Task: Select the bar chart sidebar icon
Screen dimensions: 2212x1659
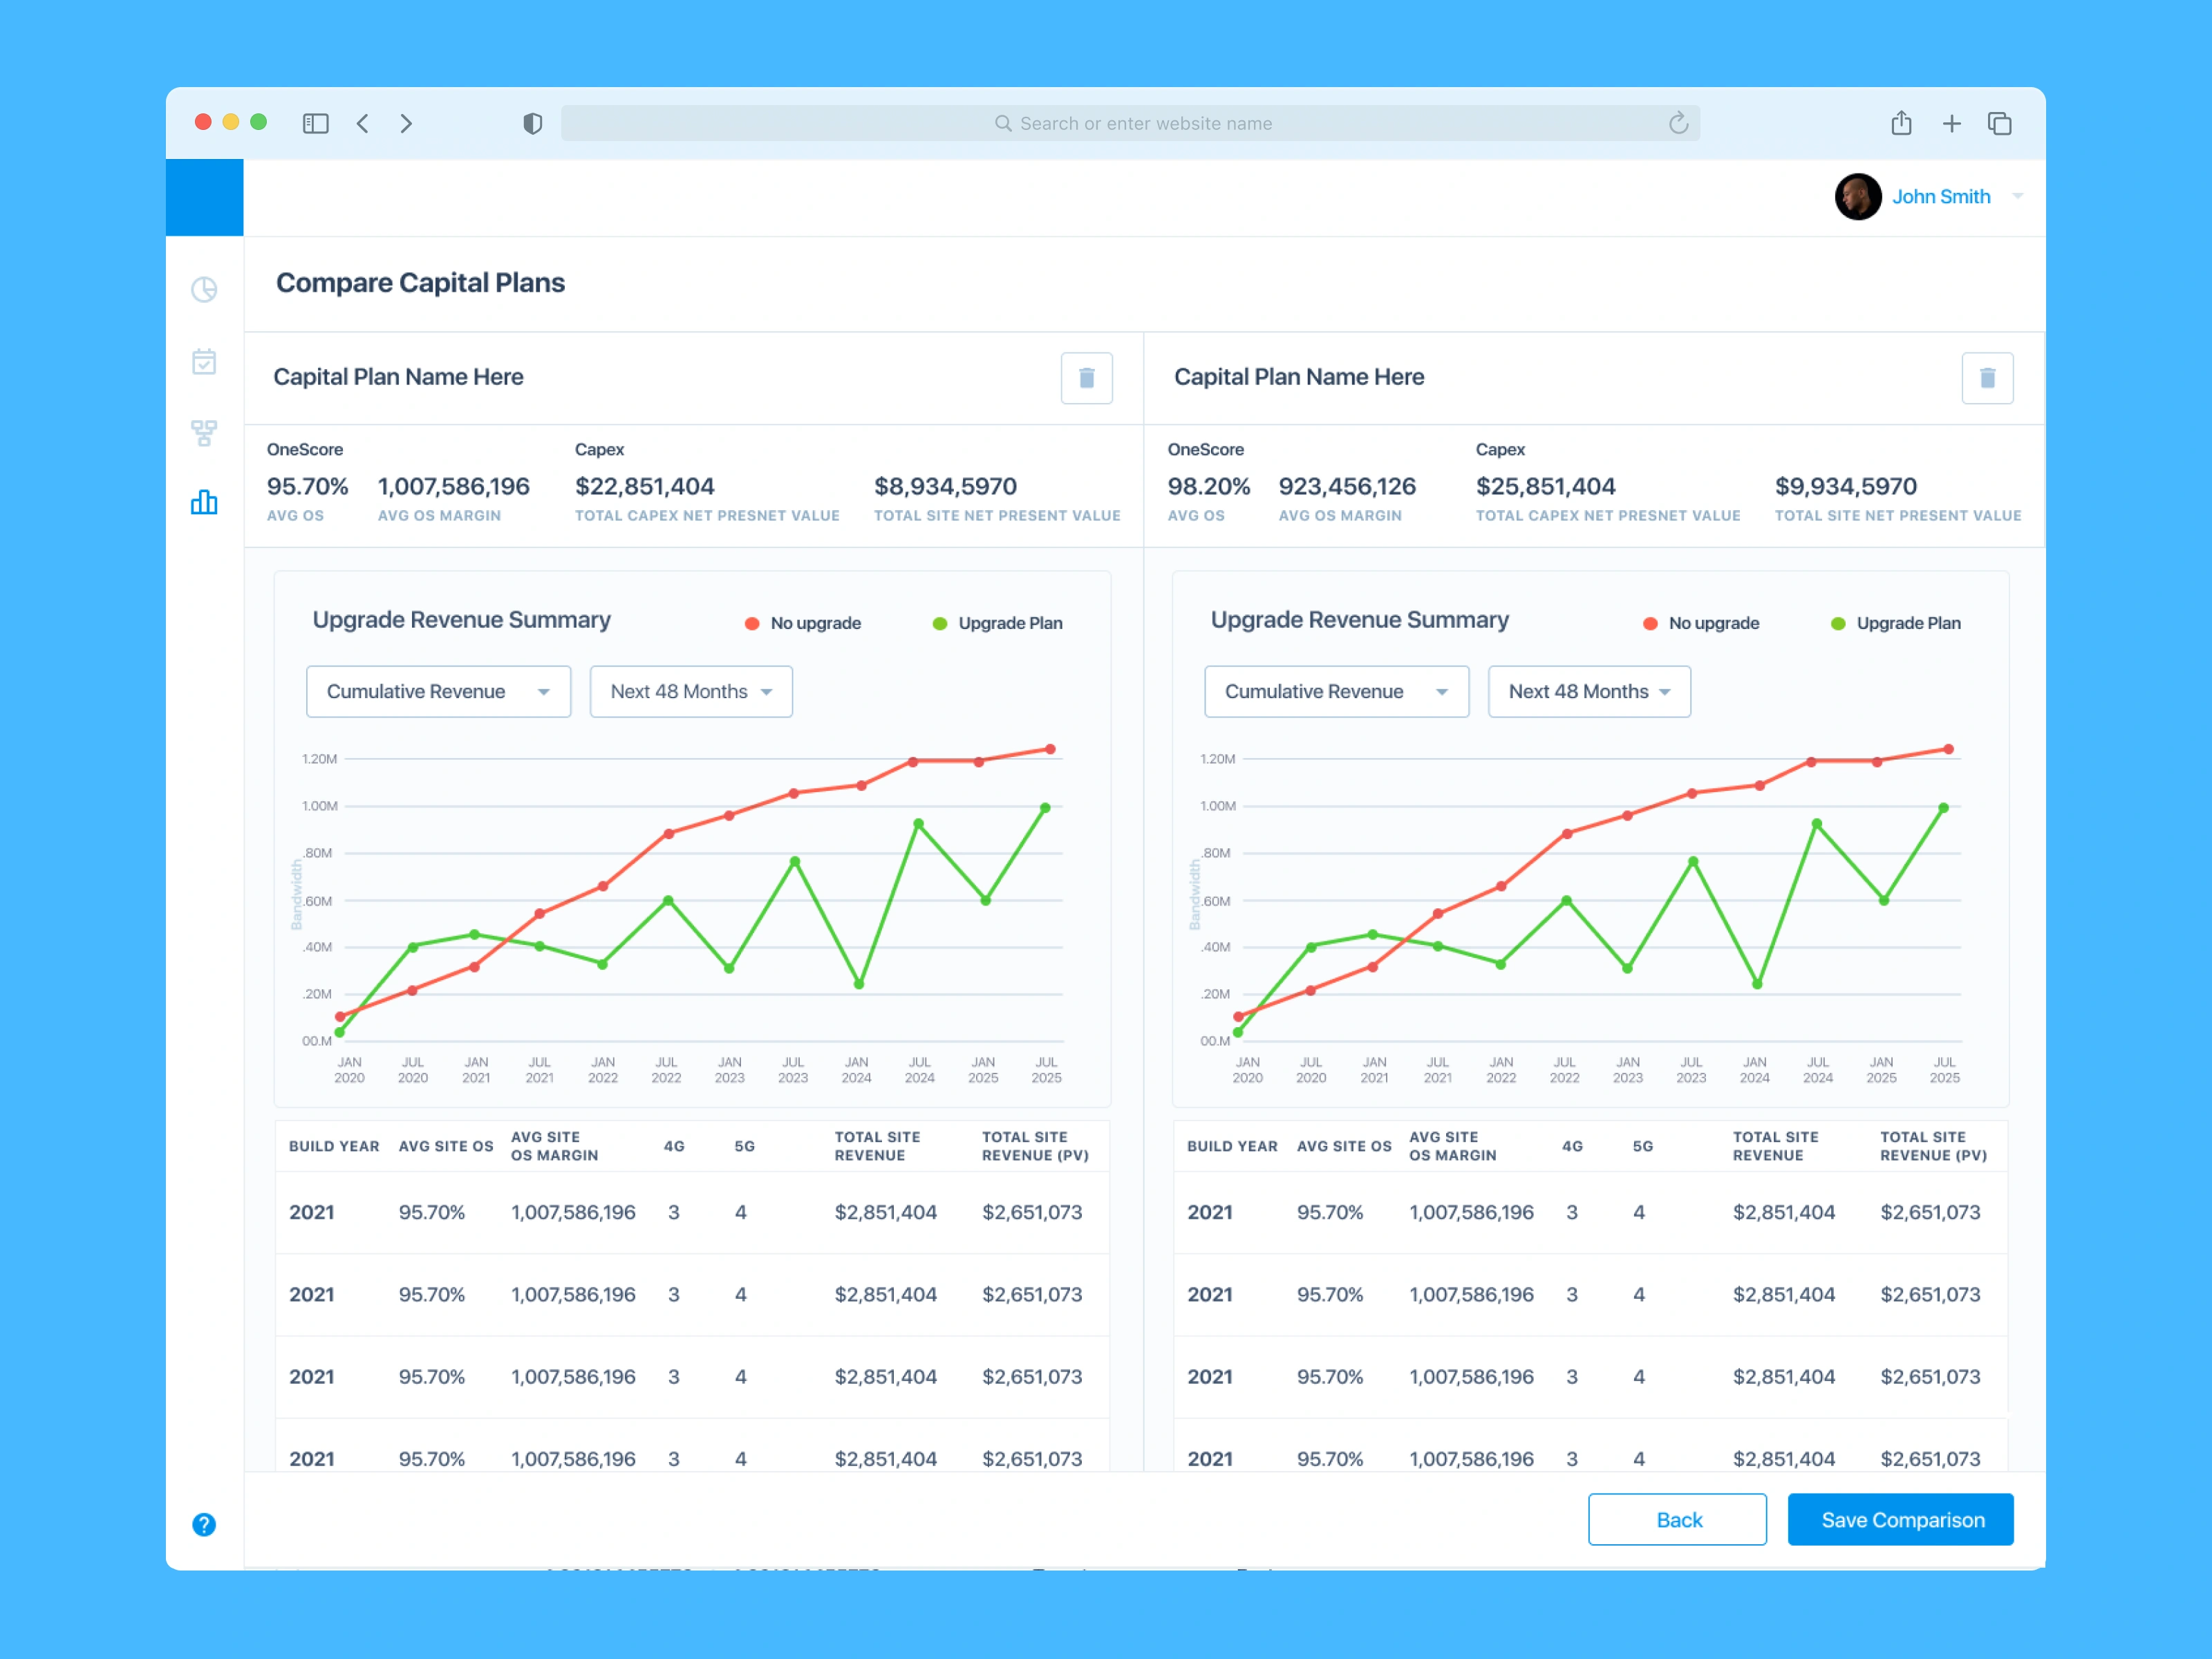Action: tap(204, 502)
